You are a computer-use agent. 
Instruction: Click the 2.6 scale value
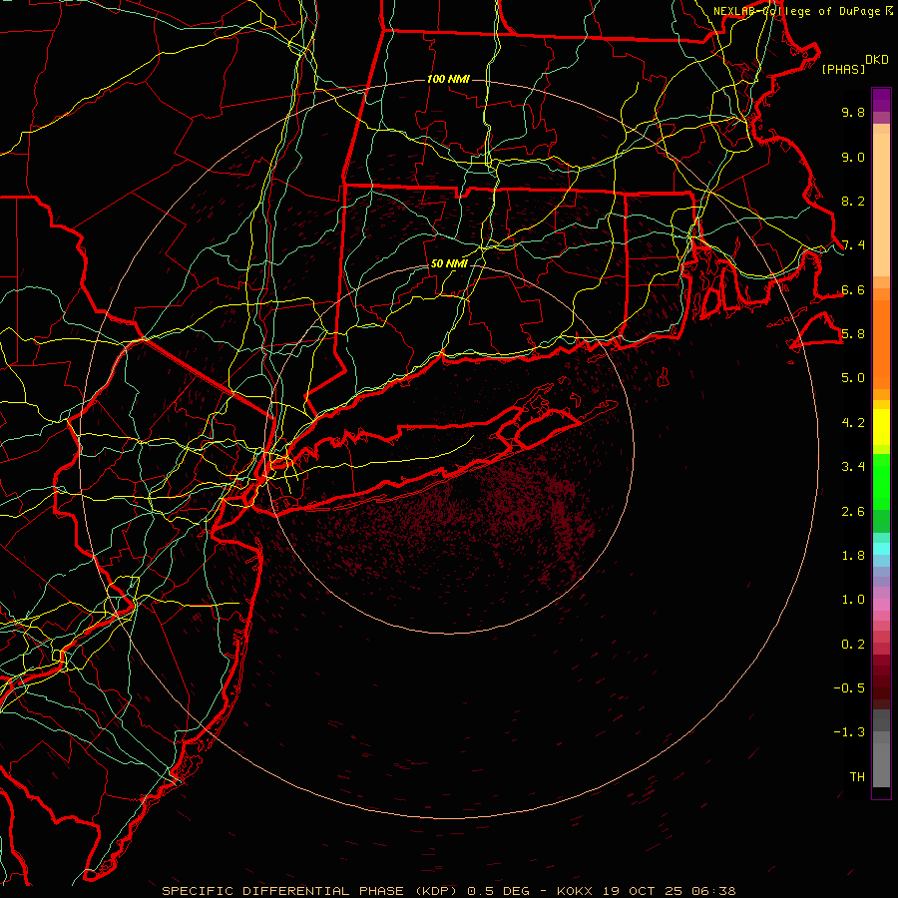coord(853,512)
